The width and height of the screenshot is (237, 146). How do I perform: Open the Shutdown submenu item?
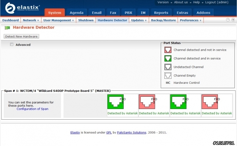(x=86, y=20)
